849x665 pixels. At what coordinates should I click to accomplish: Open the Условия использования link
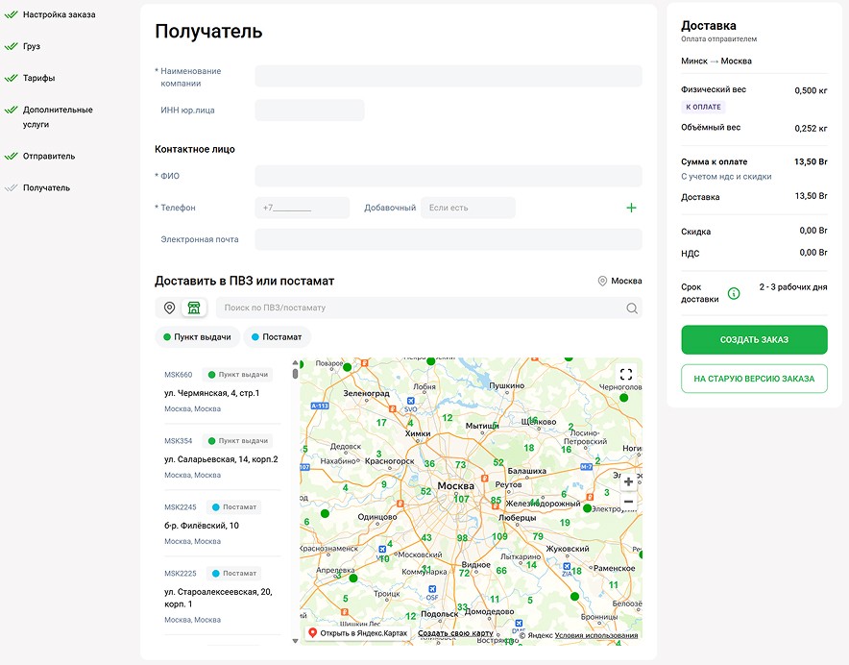[x=596, y=635]
